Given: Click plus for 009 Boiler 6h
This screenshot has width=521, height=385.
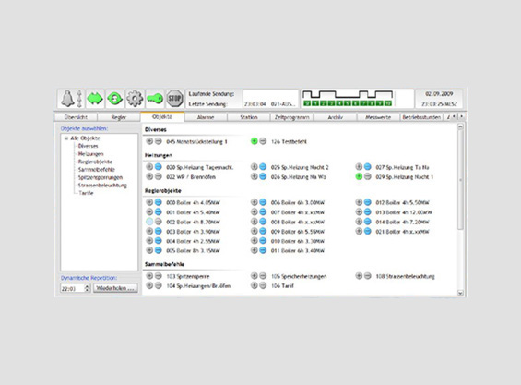Looking at the screenshot, I should click(255, 231).
